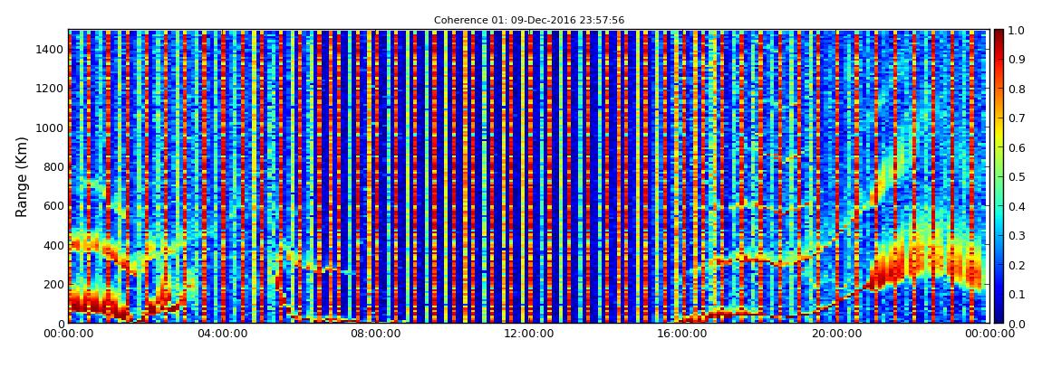
Task: Click the 200 range tick label
Action: tap(53, 285)
